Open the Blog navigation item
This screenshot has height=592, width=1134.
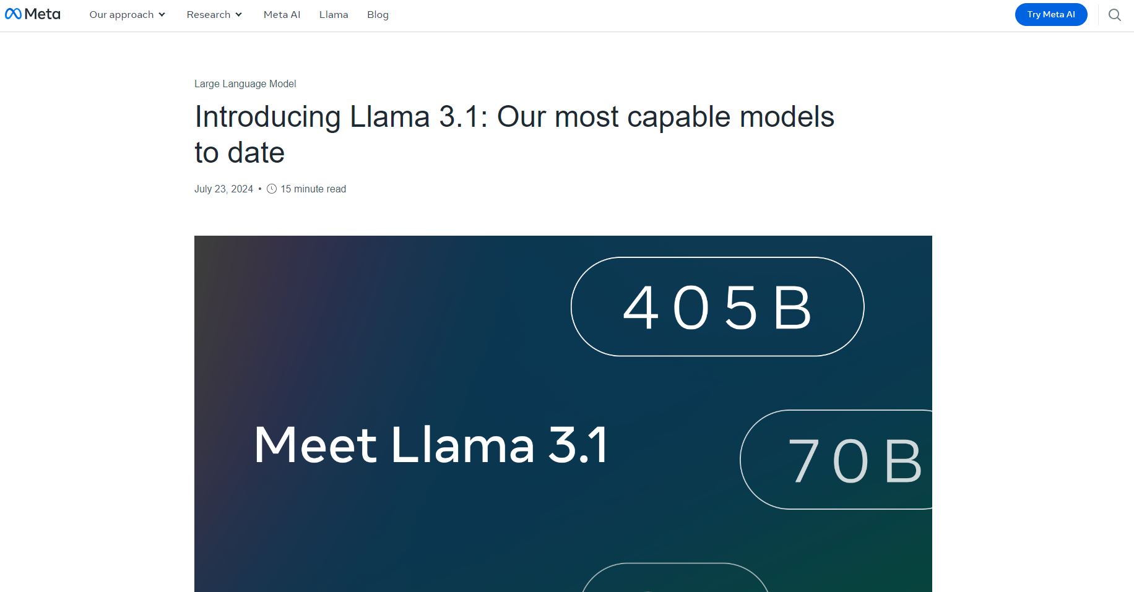pyautogui.click(x=378, y=14)
